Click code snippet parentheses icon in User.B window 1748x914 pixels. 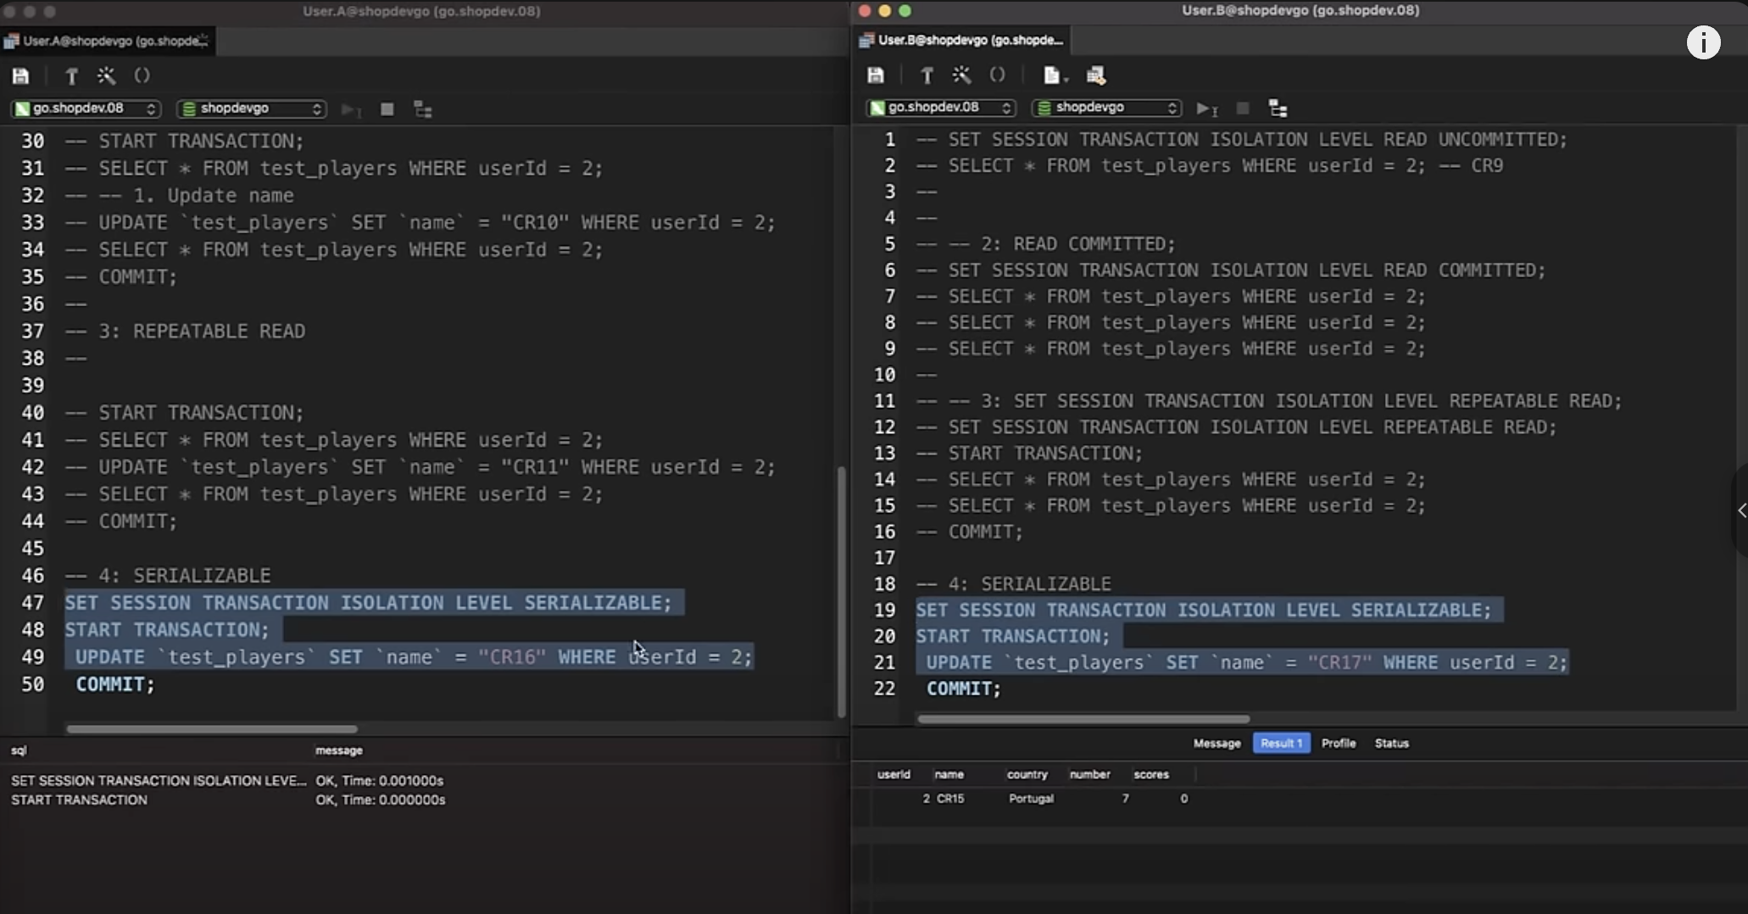pos(997,75)
